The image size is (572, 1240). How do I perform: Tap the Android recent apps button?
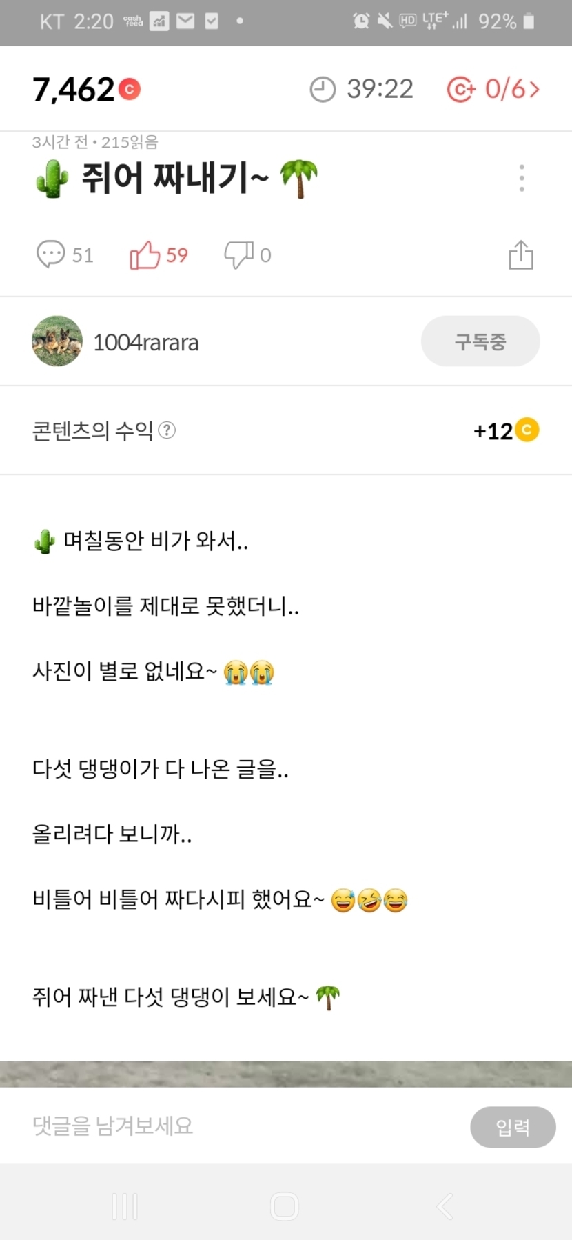[x=125, y=1206]
